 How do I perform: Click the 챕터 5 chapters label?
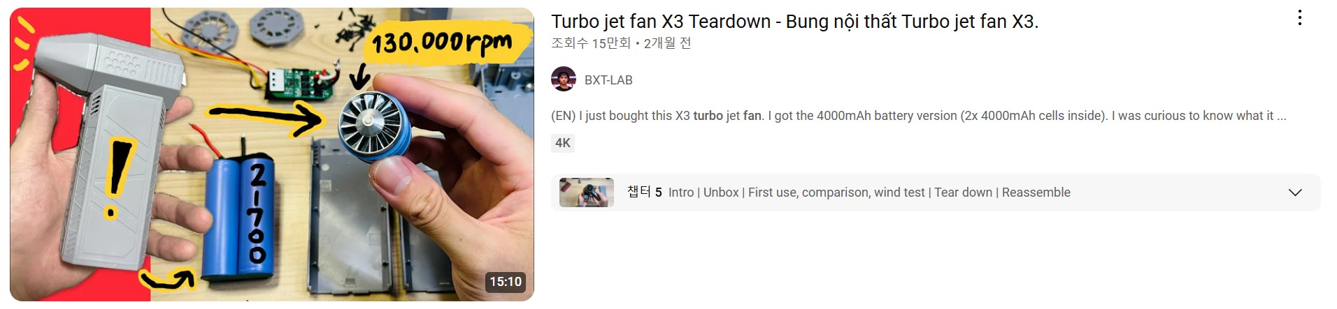644,192
